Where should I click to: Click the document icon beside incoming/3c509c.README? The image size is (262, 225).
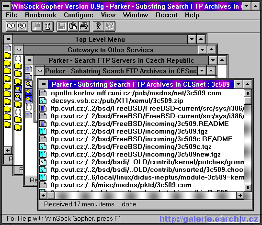(43, 139)
